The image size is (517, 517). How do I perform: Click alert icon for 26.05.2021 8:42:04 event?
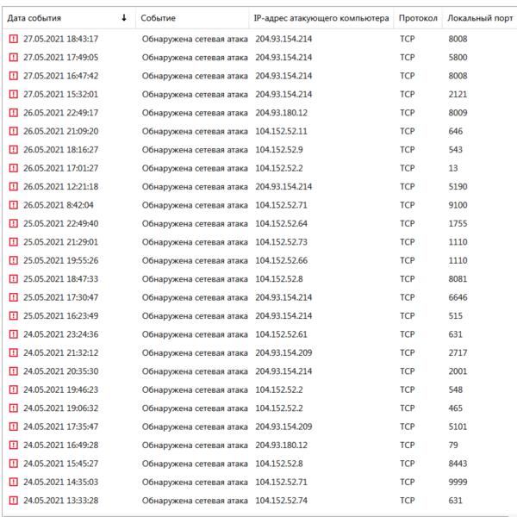[13, 205]
